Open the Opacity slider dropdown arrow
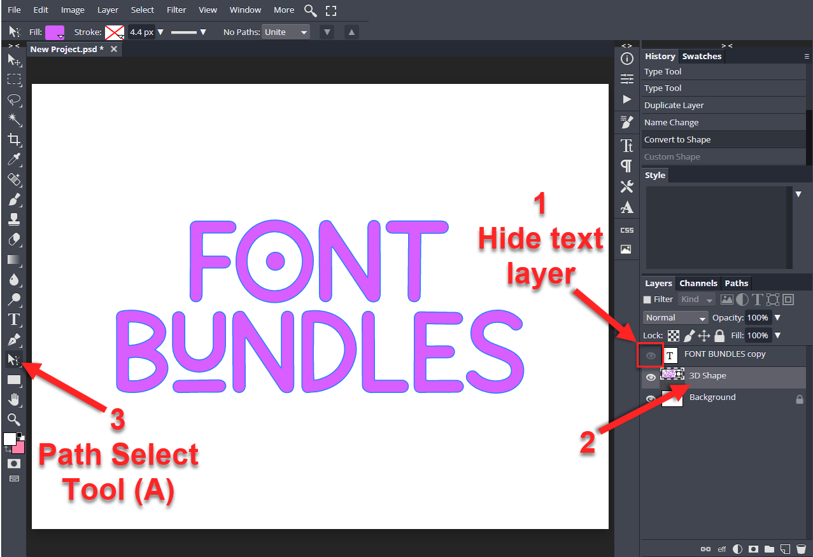The width and height of the screenshot is (813, 557). click(777, 317)
